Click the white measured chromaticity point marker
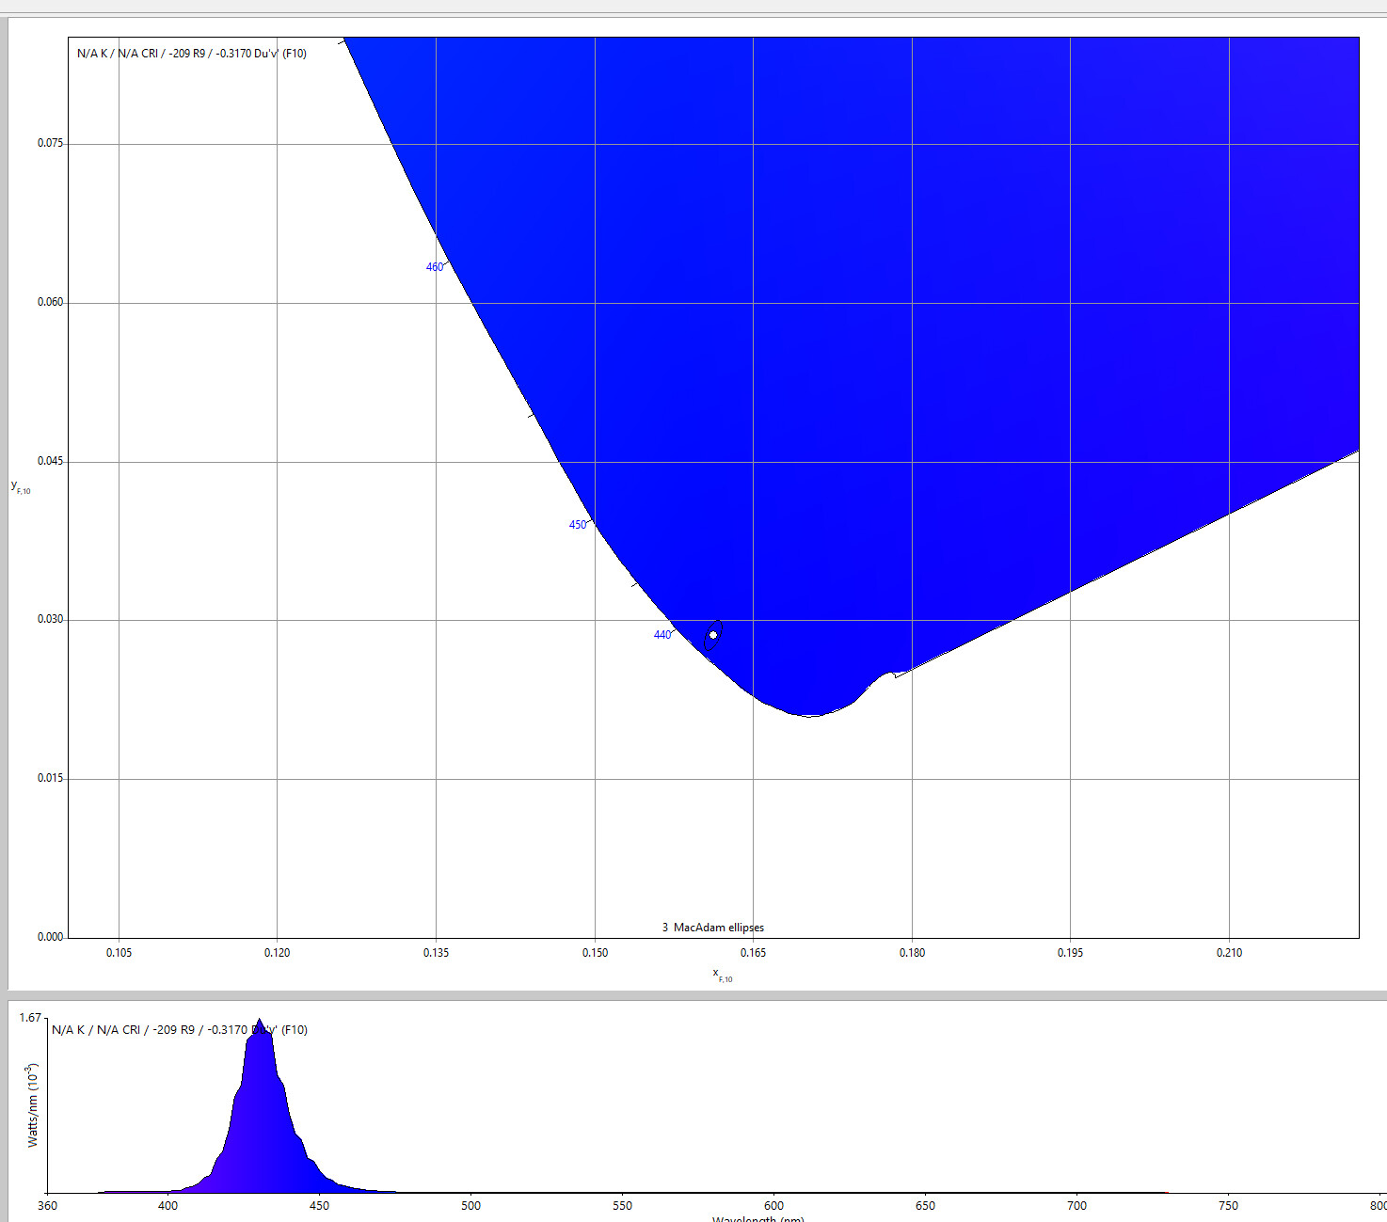 713,635
